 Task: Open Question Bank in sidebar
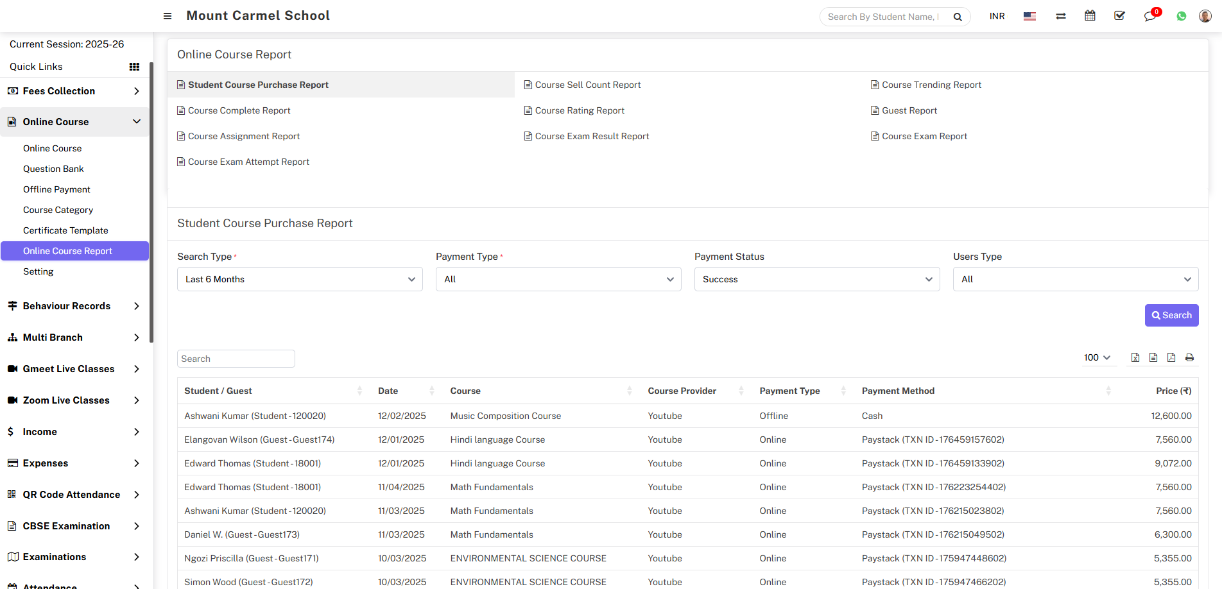tap(53, 169)
